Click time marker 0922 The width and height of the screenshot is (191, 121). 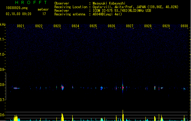point(39,26)
